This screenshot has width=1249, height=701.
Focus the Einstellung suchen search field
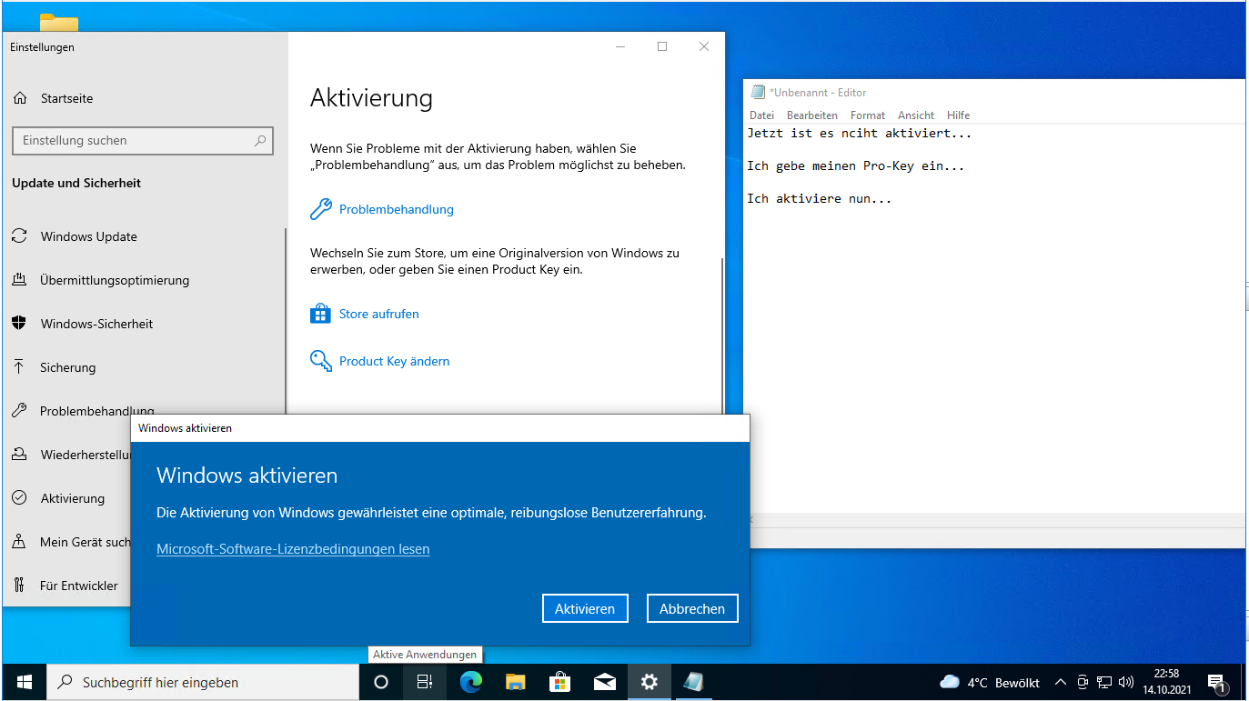(142, 141)
